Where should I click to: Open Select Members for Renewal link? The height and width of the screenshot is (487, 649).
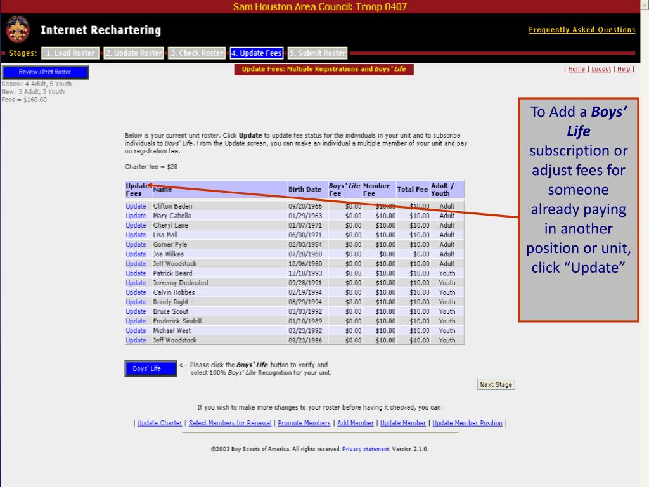[230, 423]
